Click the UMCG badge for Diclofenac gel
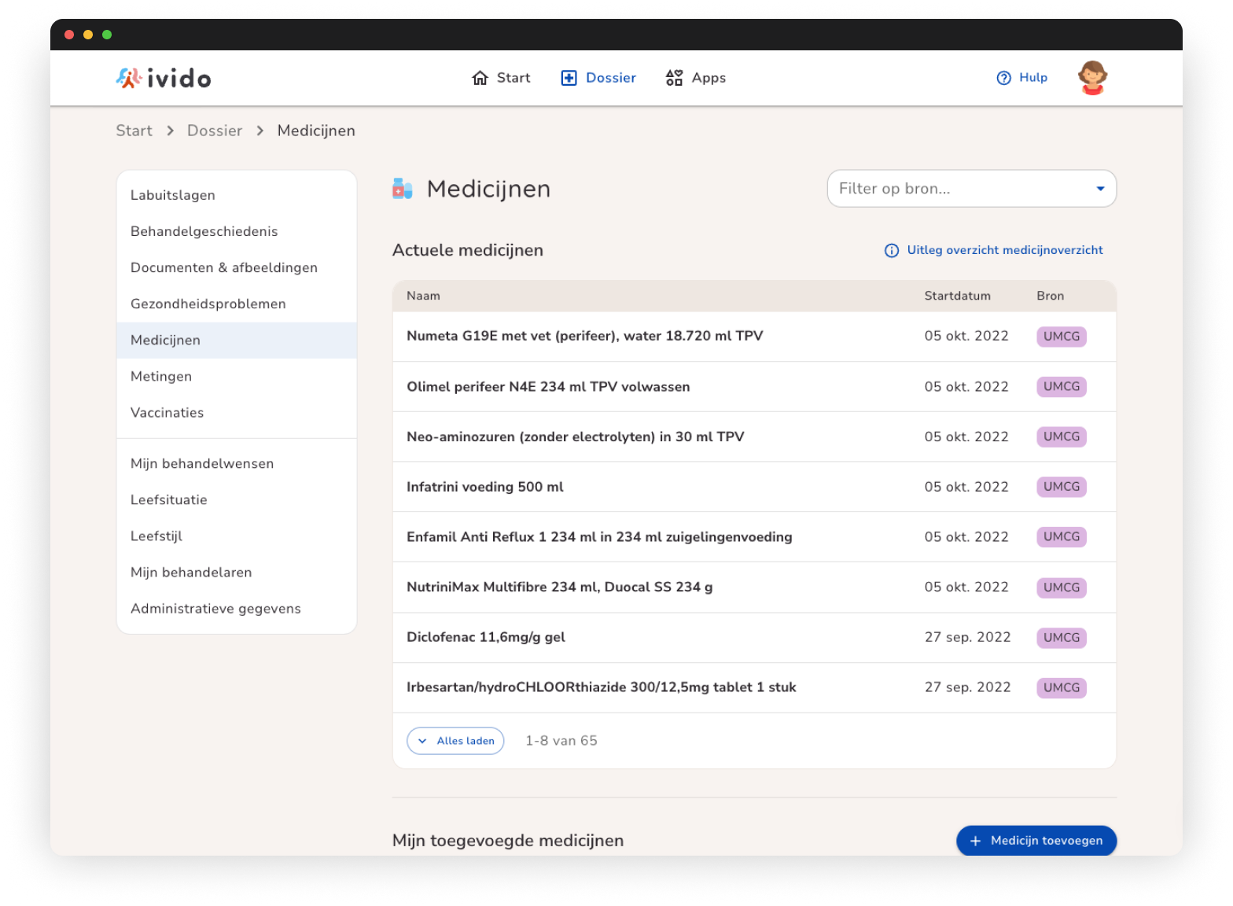Viewport: 1233px width, 906px height. 1062,638
